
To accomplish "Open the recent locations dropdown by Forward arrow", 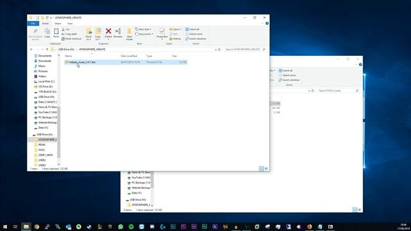I will tap(42, 49).
